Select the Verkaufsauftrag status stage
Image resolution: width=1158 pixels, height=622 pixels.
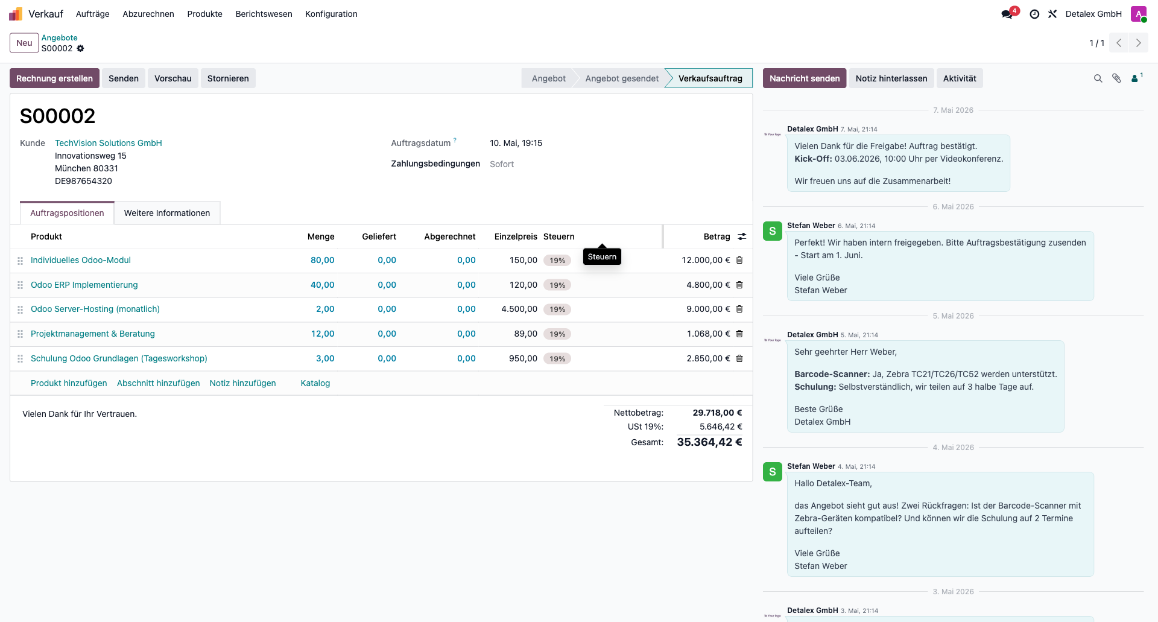point(710,78)
